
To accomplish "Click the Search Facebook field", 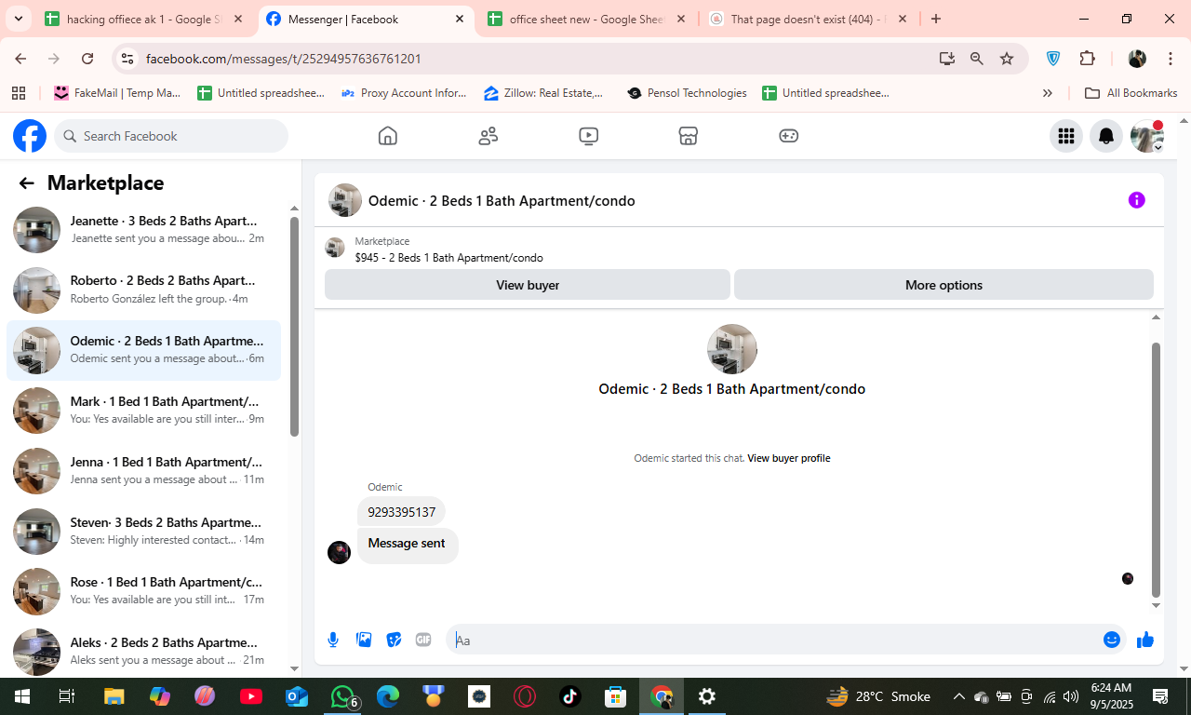I will coord(171,136).
